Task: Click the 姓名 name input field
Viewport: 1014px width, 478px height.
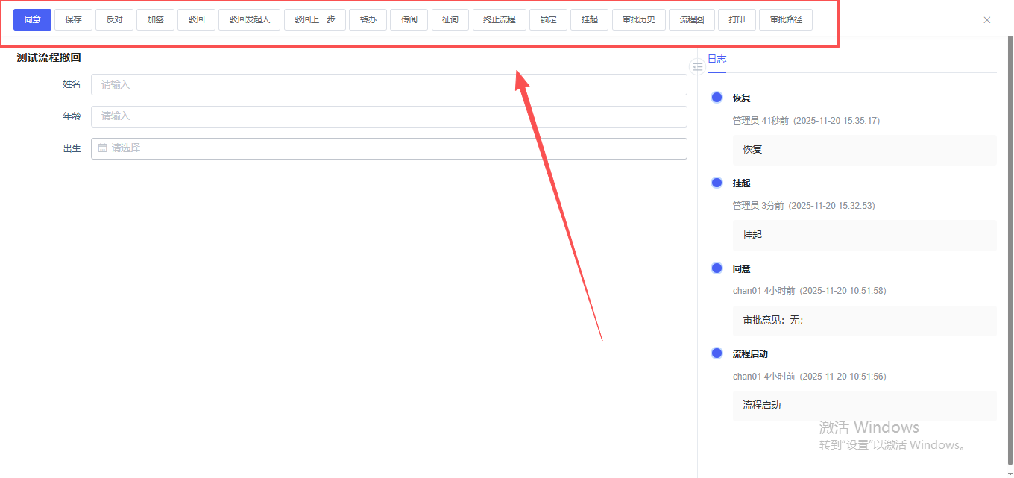Action: coord(388,85)
